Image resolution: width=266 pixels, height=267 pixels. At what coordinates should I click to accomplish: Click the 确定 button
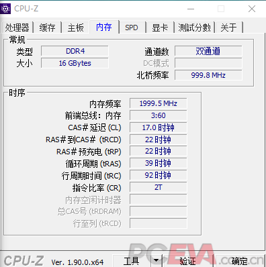pyautogui.click(x=240, y=261)
